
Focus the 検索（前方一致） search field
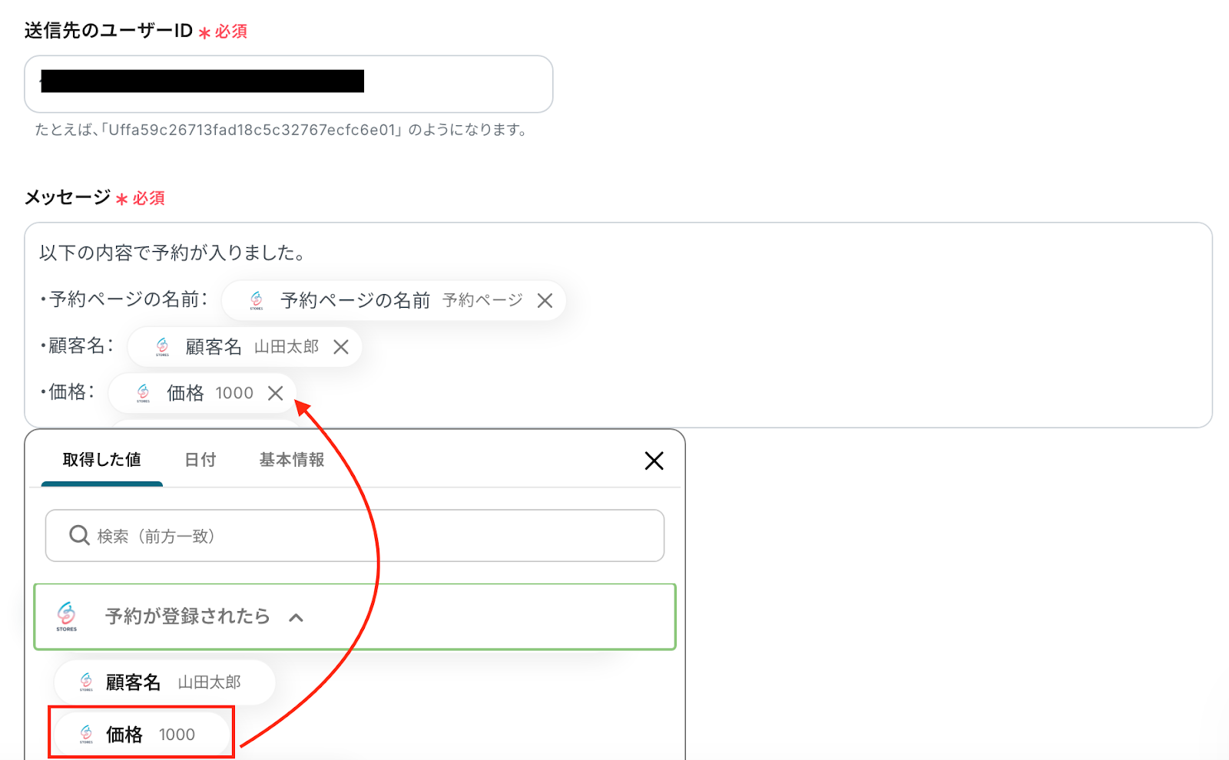[355, 535]
